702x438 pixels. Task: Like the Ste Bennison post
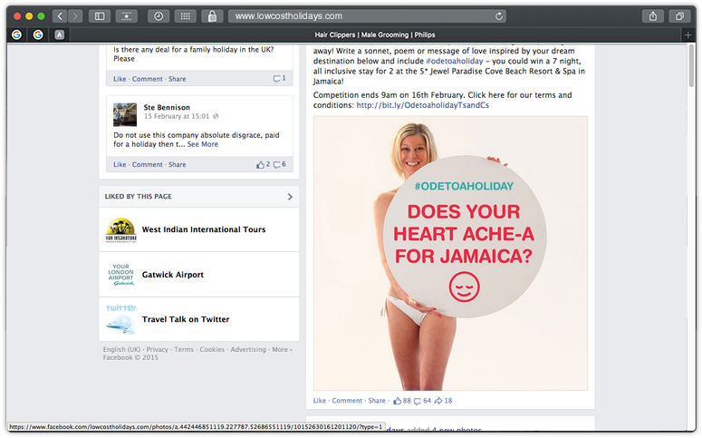(x=120, y=164)
